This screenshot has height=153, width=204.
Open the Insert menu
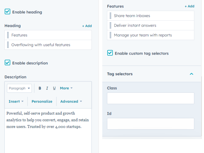(16, 101)
